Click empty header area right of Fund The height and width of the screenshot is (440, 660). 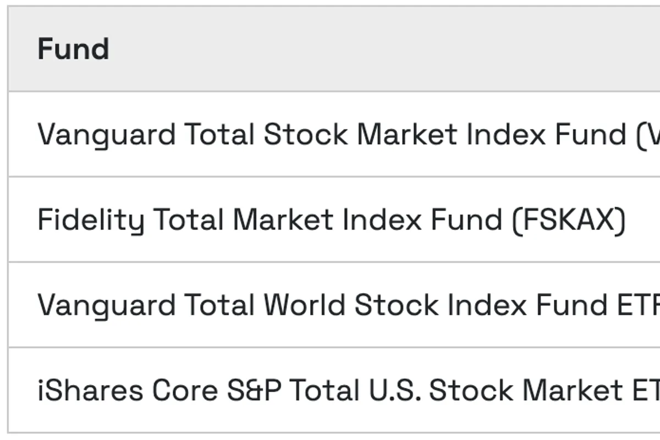[385, 49]
